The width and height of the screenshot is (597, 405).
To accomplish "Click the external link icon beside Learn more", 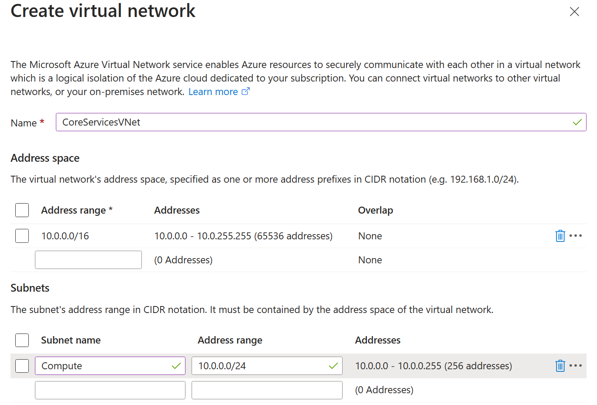I will (x=246, y=92).
